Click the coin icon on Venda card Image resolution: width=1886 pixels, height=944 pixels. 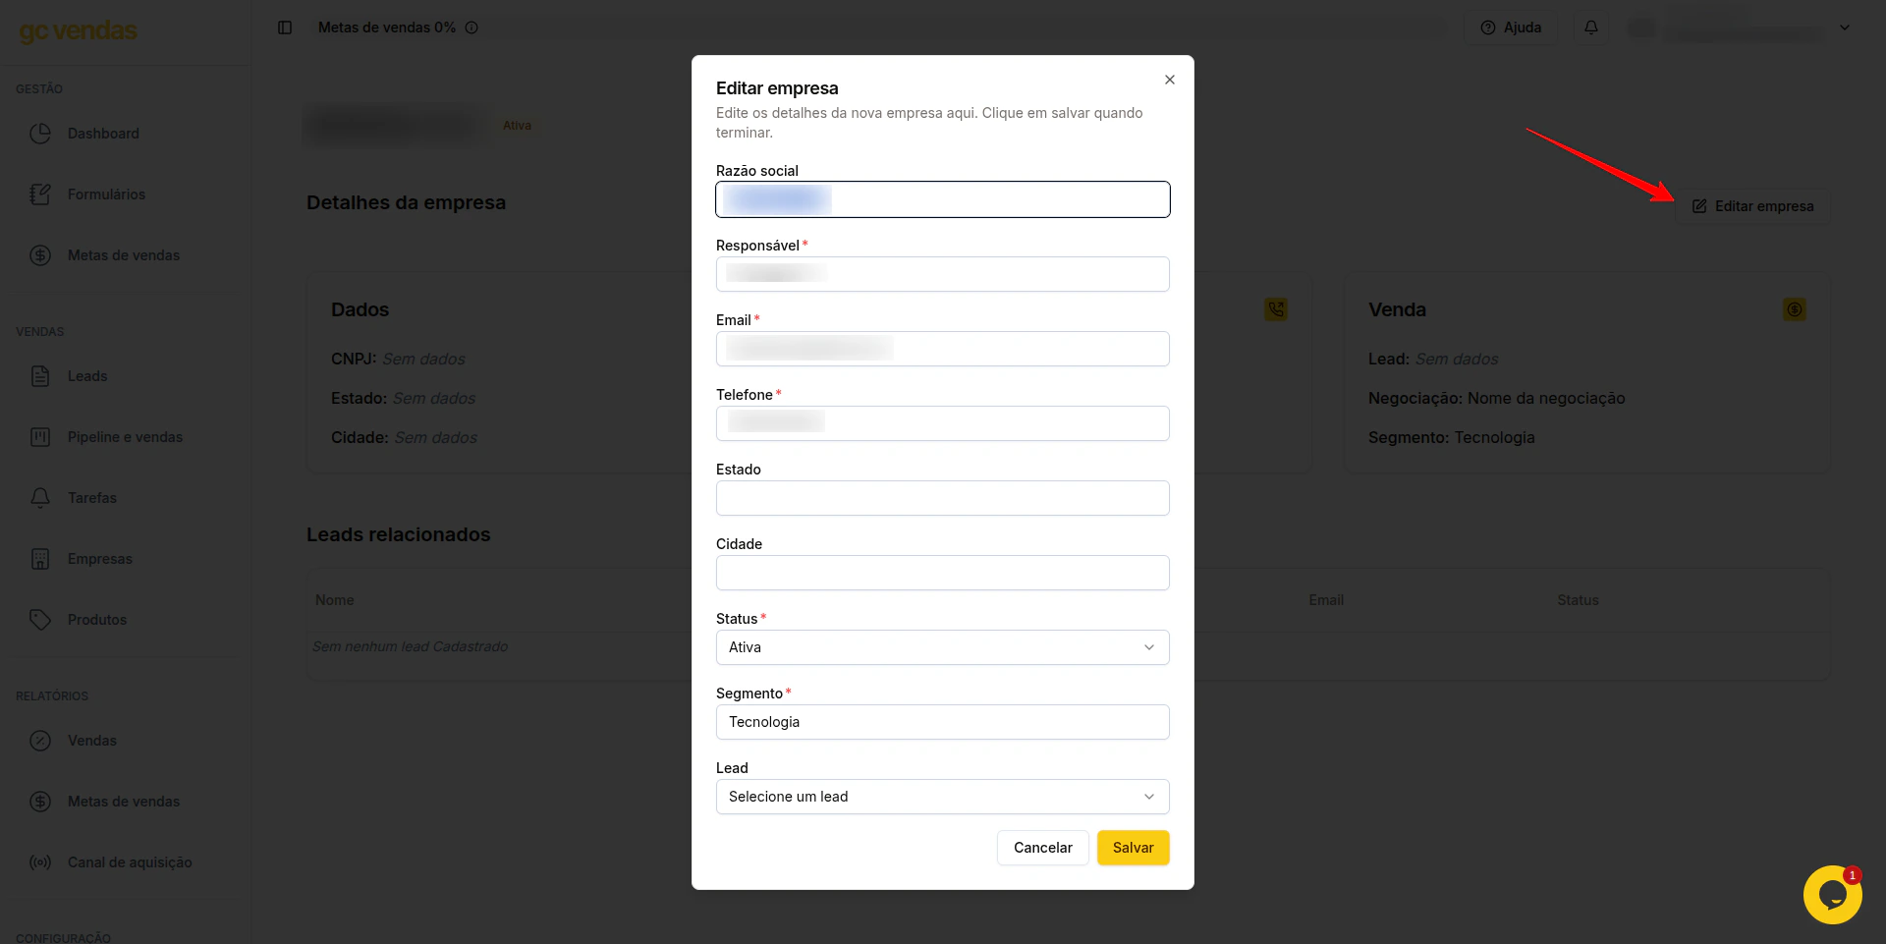pyautogui.click(x=1795, y=309)
